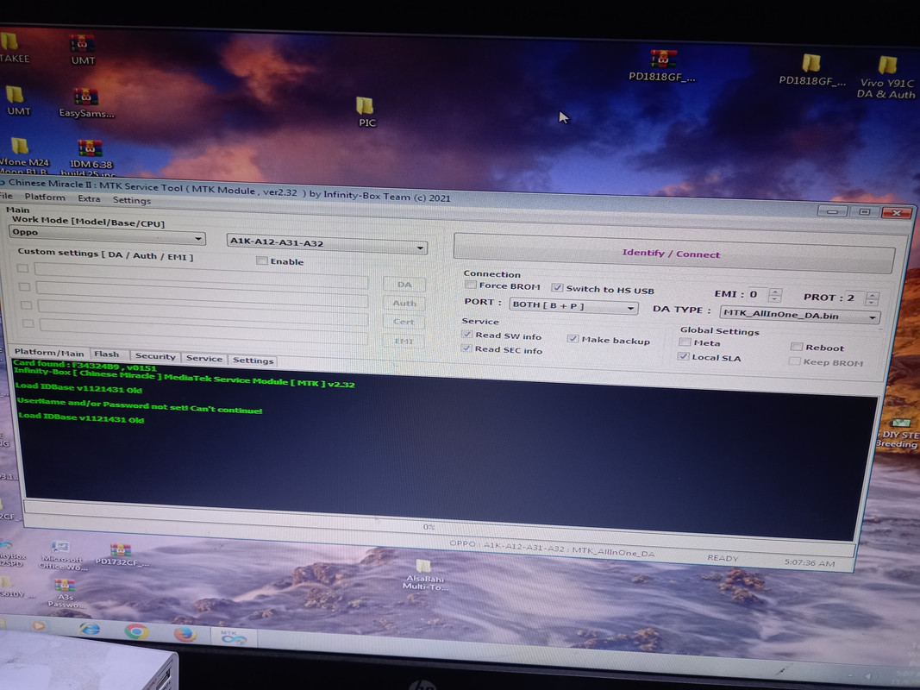Screen dimensions: 920x690
Task: Check the box beside the first custom file row
Action: [x=22, y=268]
